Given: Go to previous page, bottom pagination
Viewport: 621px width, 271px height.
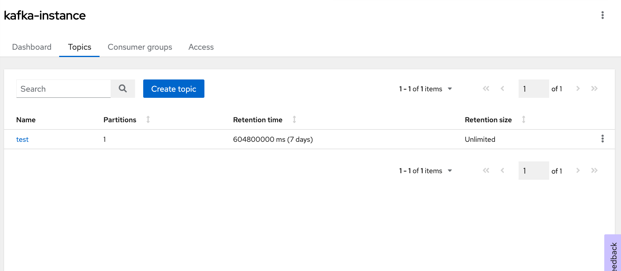Looking at the screenshot, I should [x=502, y=171].
